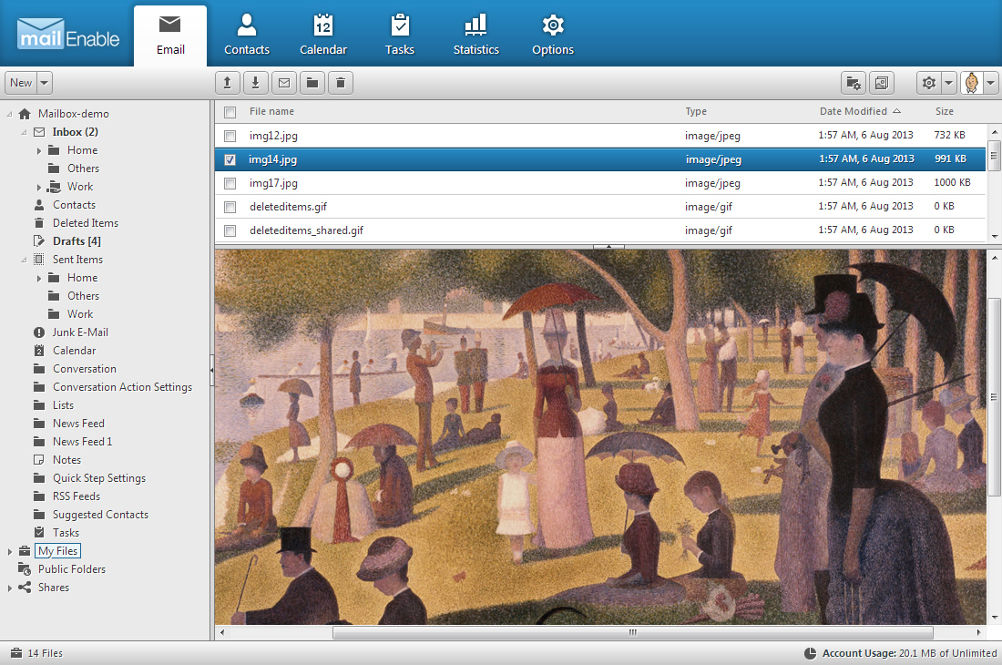Viewport: 1002px width, 665px height.
Task: Click the download file toolbar icon
Action: coord(256,83)
